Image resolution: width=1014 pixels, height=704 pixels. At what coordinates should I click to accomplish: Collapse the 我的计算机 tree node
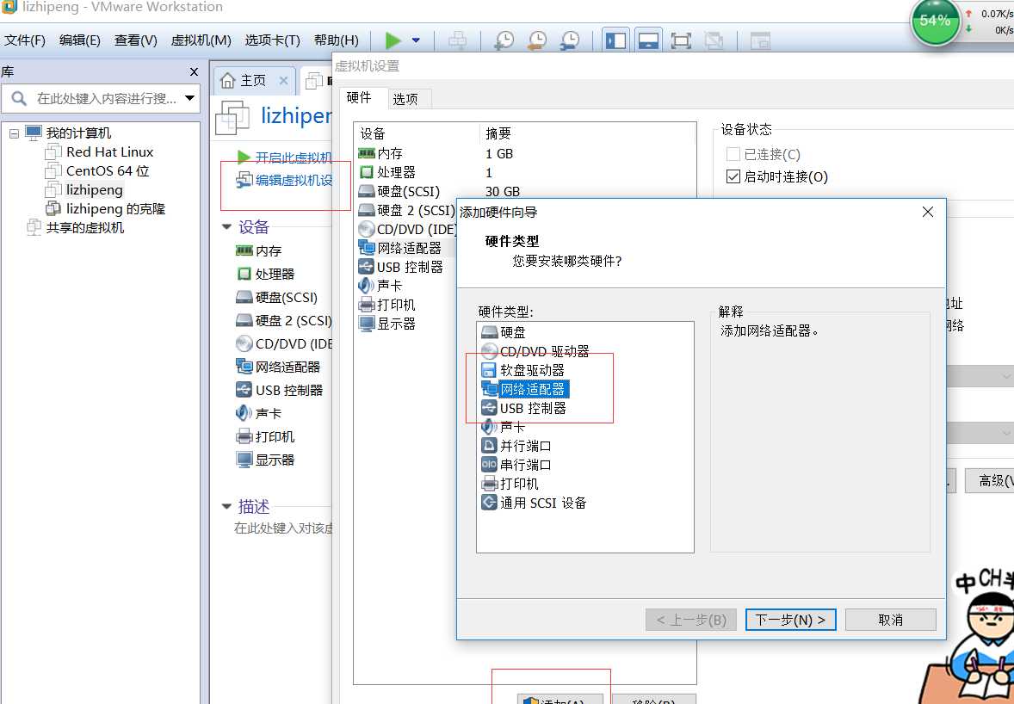point(14,133)
